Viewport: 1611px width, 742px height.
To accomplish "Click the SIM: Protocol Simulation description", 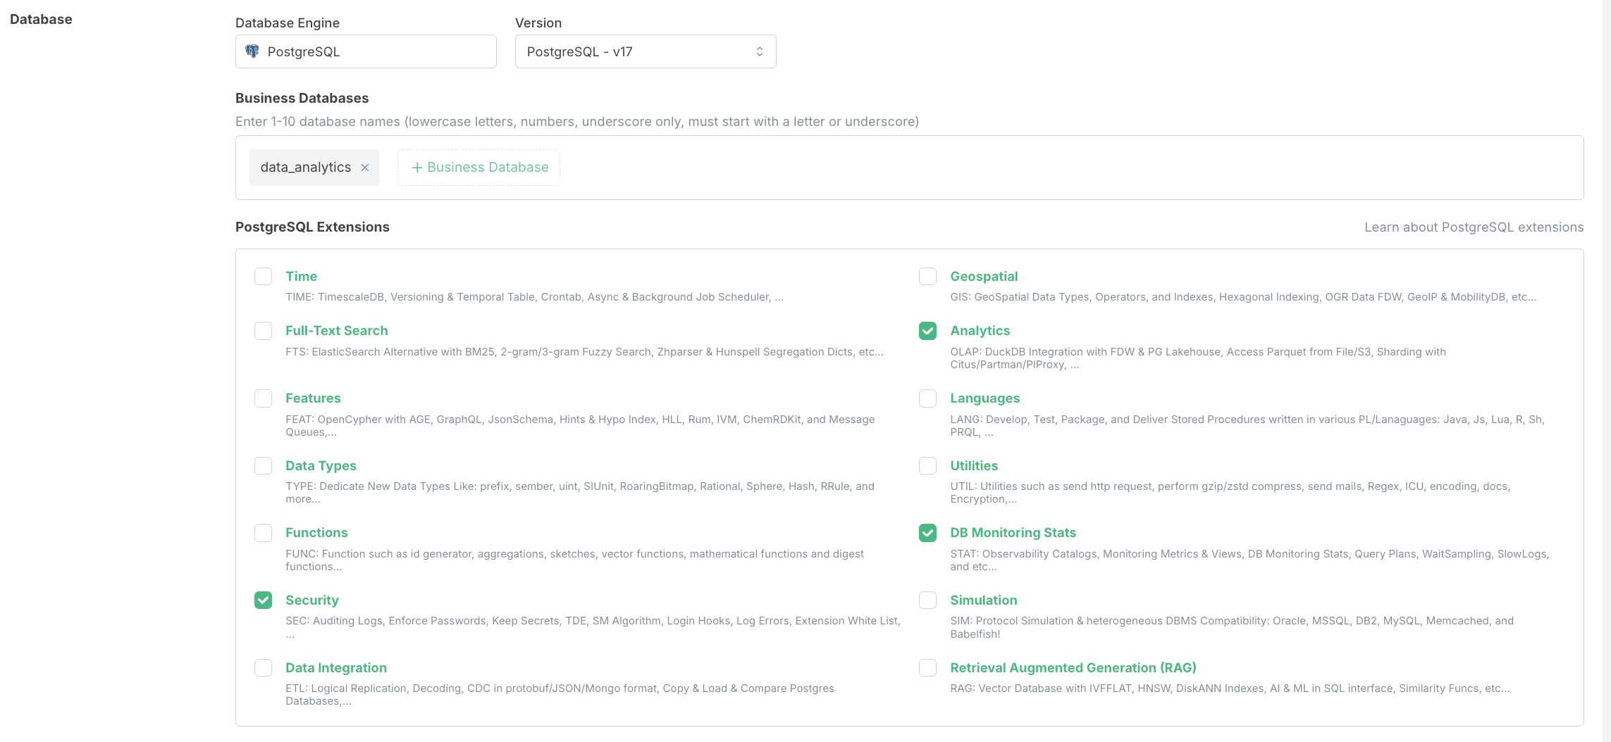I will click(1232, 627).
